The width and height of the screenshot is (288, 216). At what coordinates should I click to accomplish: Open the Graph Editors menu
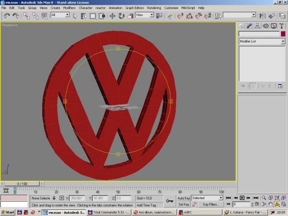click(134, 8)
